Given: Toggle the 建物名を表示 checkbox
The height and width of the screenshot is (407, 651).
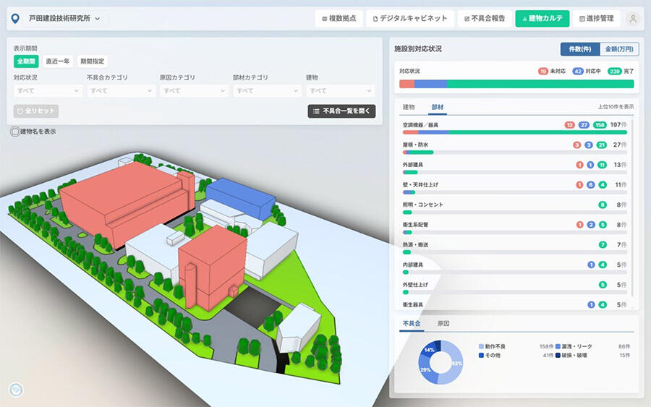Looking at the screenshot, I should [x=15, y=132].
